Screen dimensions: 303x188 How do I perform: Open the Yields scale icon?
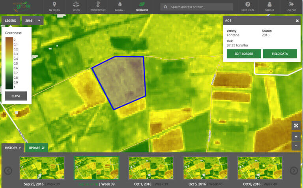pos(76,5)
